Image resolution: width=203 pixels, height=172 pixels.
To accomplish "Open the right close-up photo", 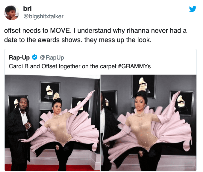I will [149, 123].
